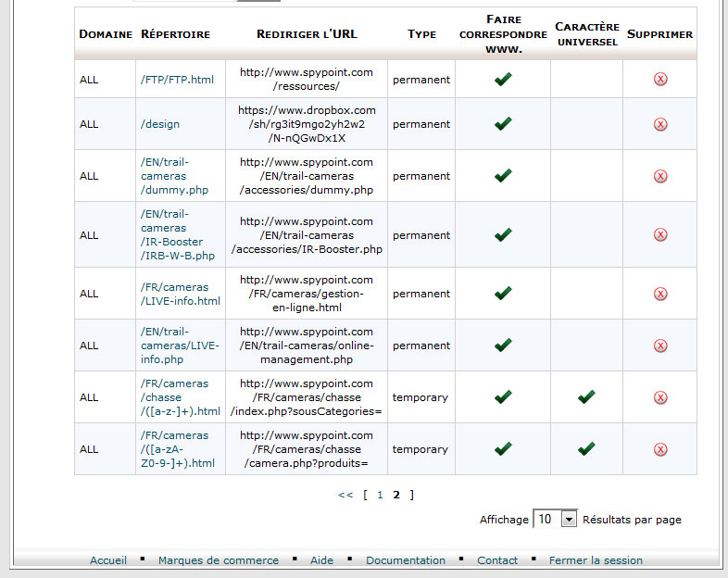Click the Supprimer column header
This screenshot has width=728, height=578.
659,34
